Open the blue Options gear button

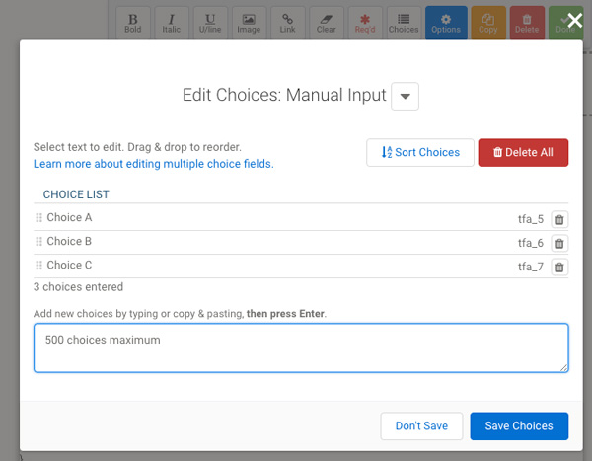446,23
